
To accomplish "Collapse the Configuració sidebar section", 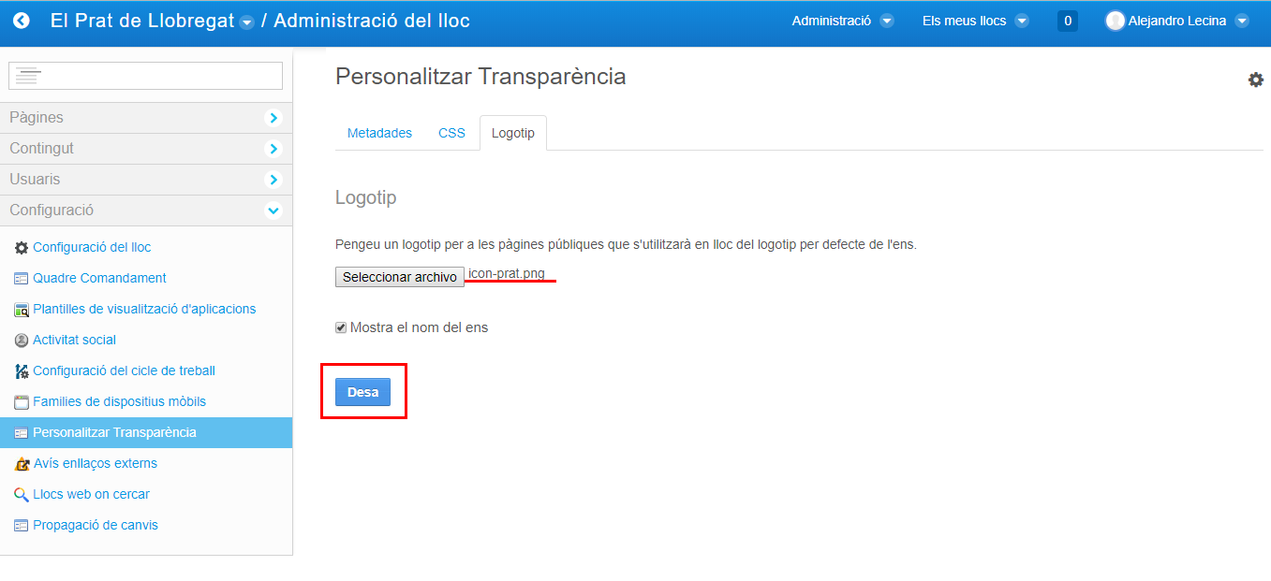I will (273, 211).
